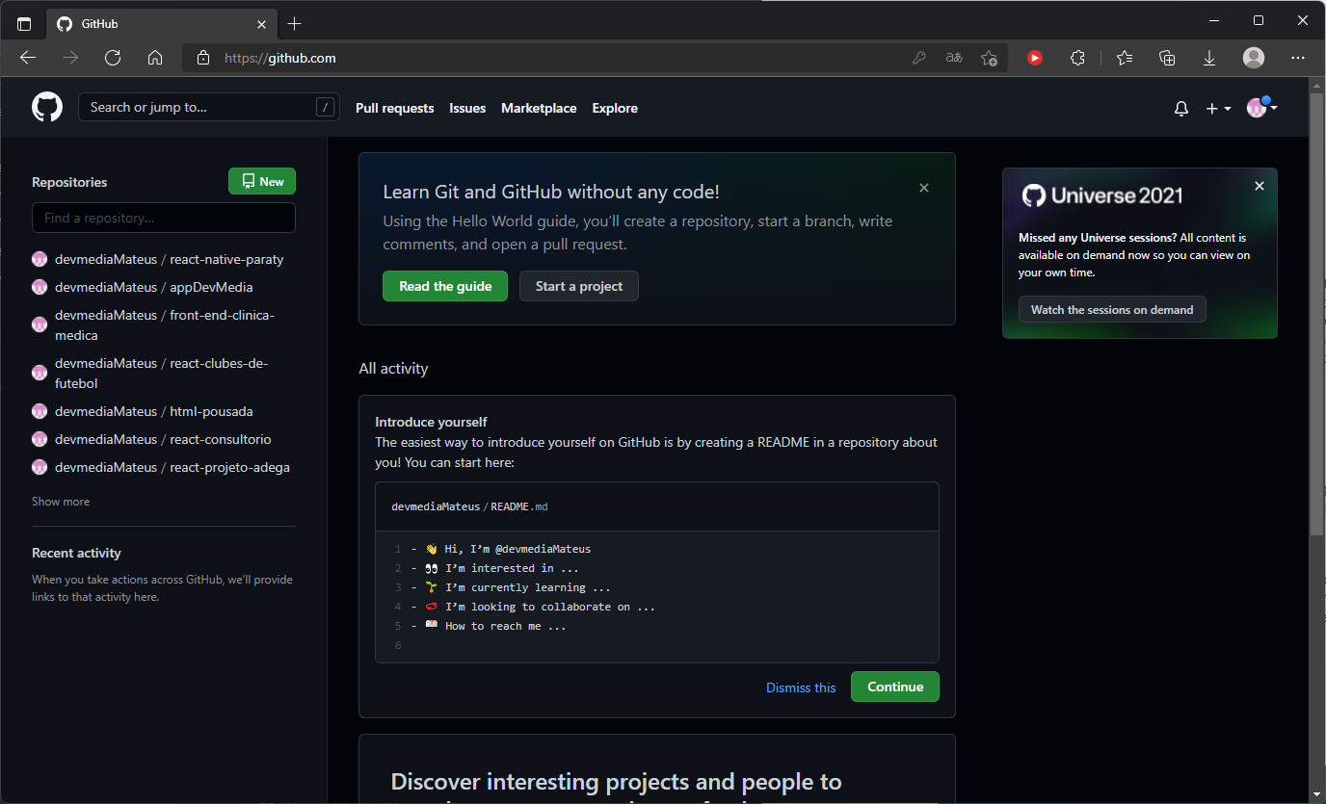Reload the page with refresh icon

pos(113,58)
